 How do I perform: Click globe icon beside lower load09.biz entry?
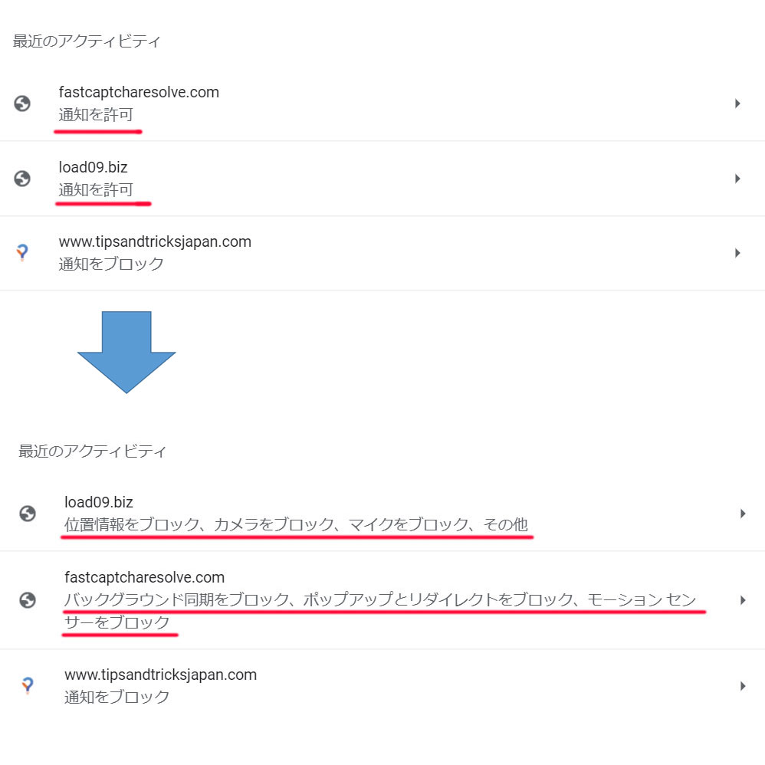pos(28,514)
